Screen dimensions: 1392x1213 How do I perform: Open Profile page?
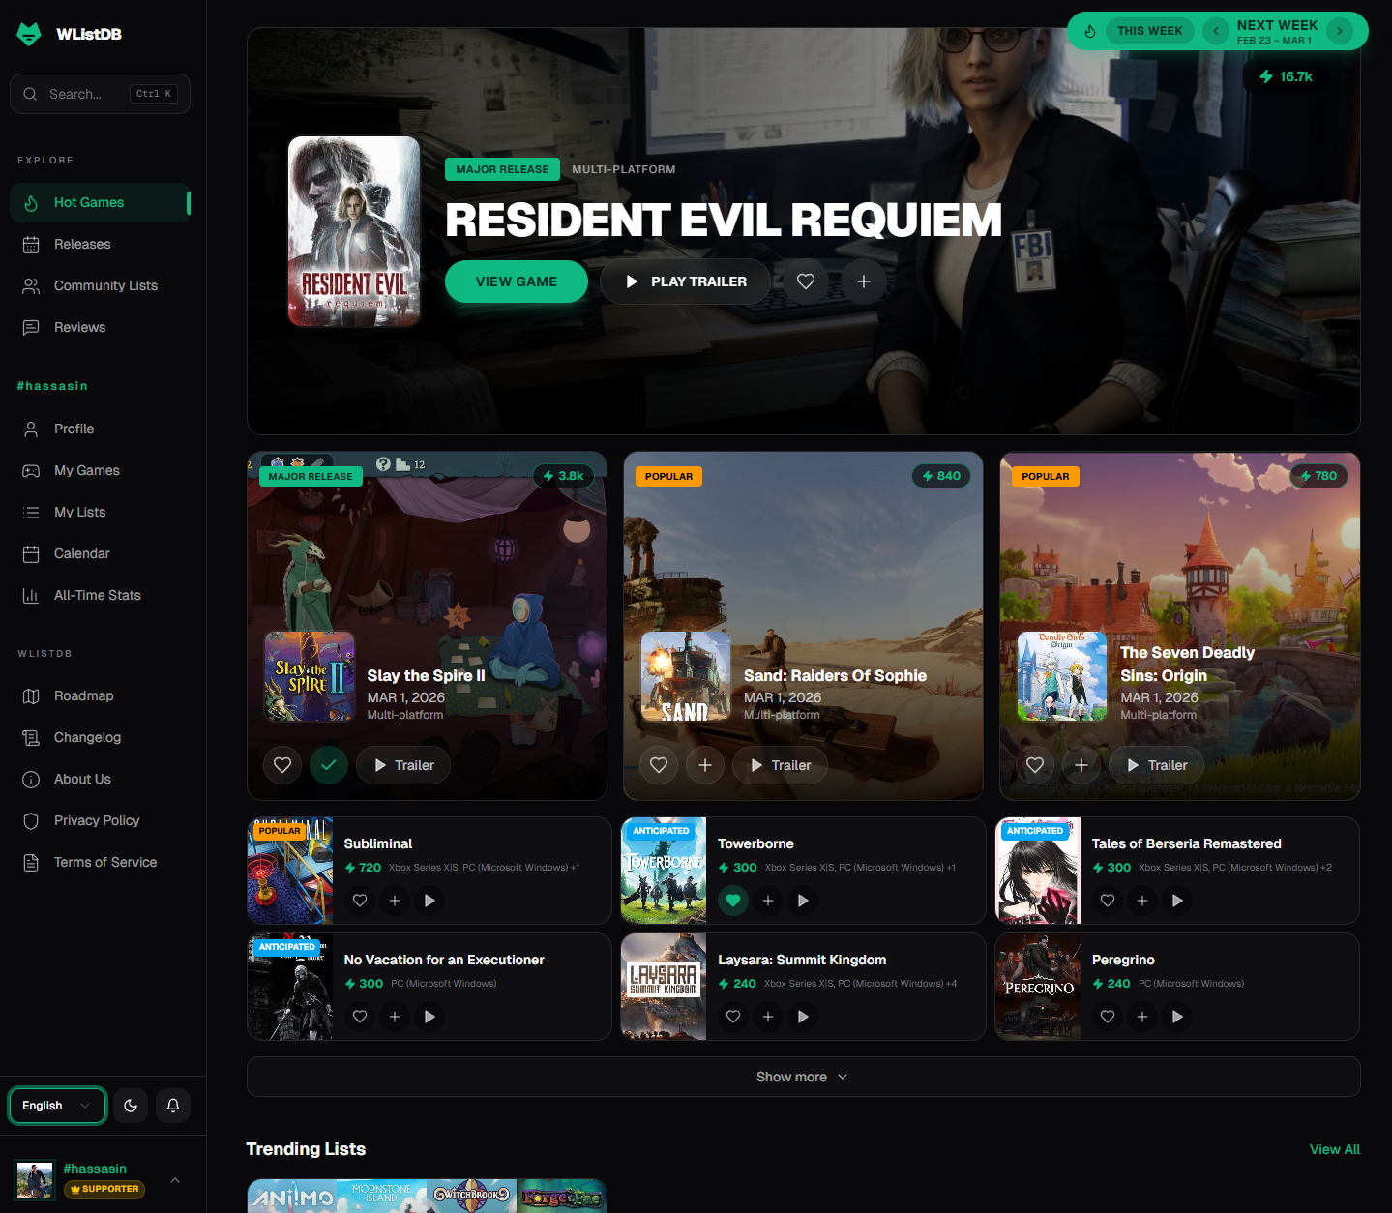100,429
